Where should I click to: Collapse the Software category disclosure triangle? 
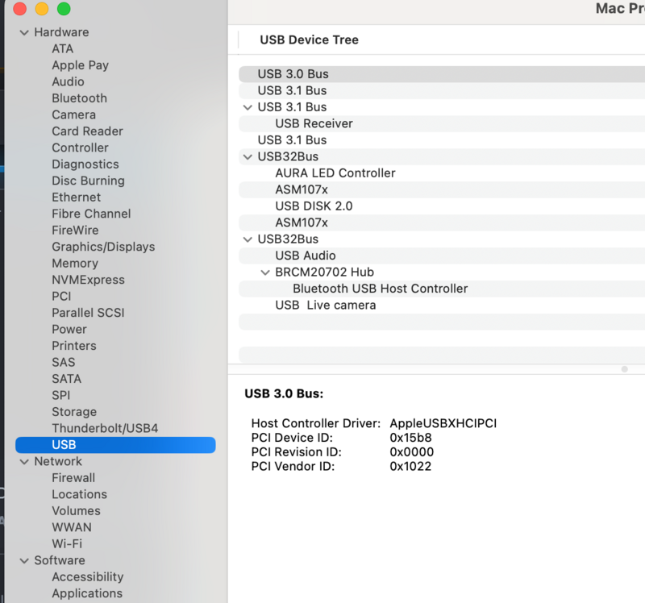coord(23,560)
